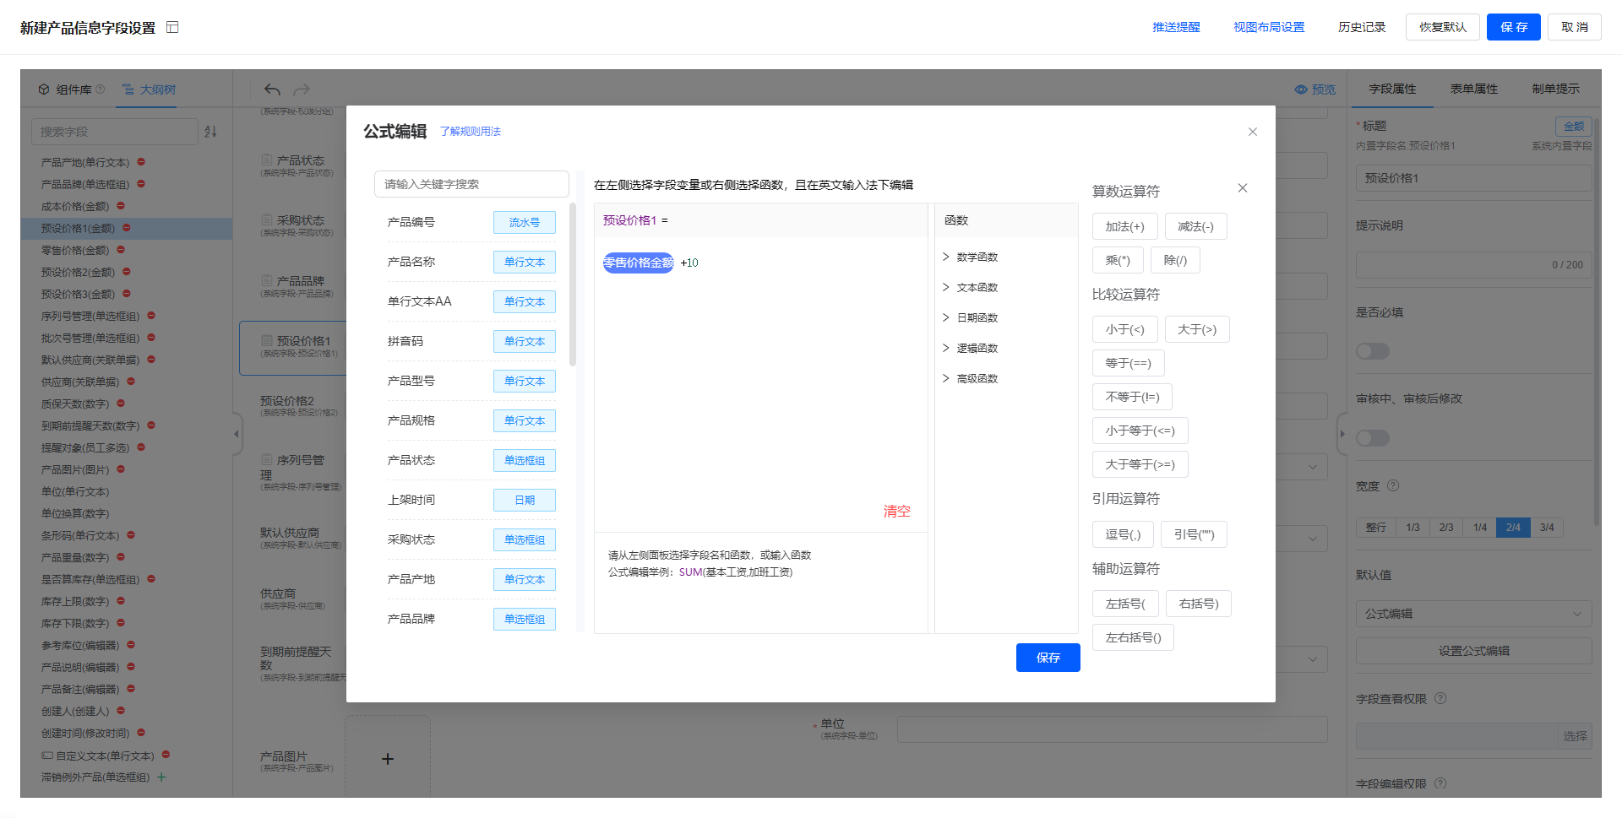This screenshot has width=1622, height=818.
Task: Switch to the 大纲树 tab
Action: pos(150,89)
